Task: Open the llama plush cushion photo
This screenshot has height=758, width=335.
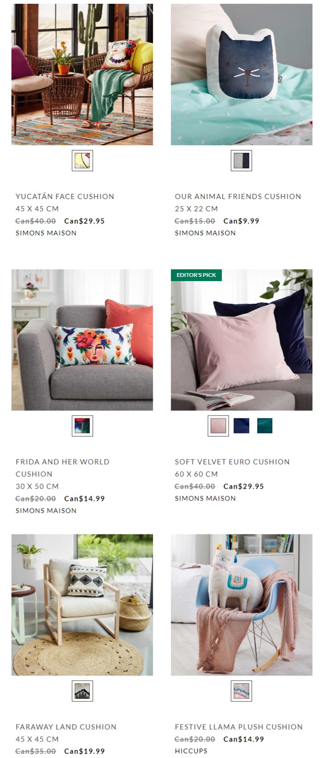Action: click(x=242, y=605)
